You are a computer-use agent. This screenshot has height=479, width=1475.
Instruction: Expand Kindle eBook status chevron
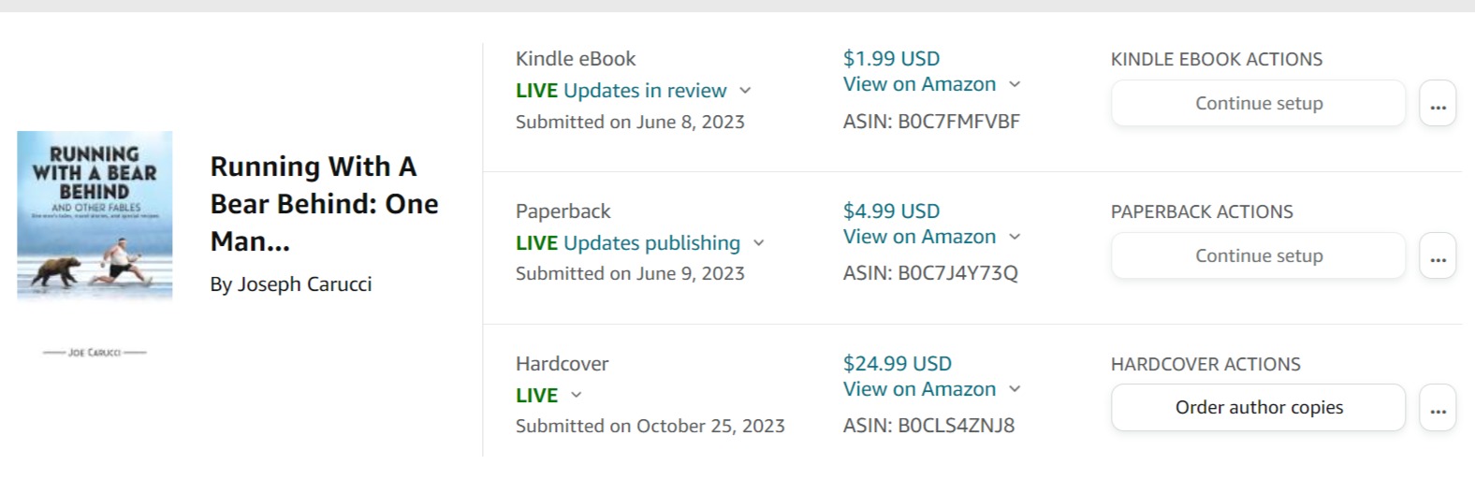click(x=746, y=91)
